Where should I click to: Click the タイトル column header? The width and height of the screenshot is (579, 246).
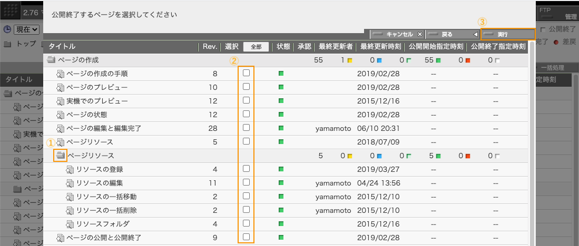pos(62,46)
